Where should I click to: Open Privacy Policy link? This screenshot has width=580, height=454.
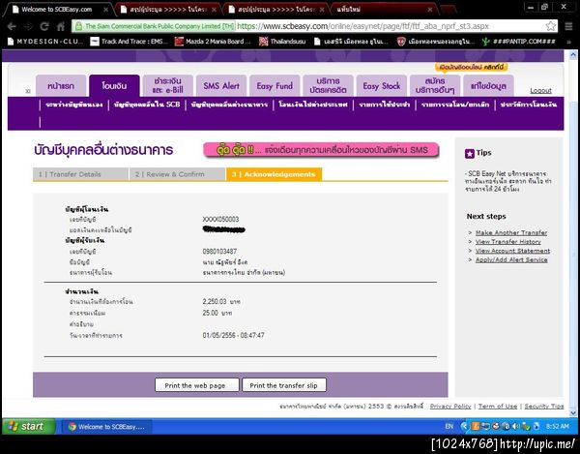point(450,407)
